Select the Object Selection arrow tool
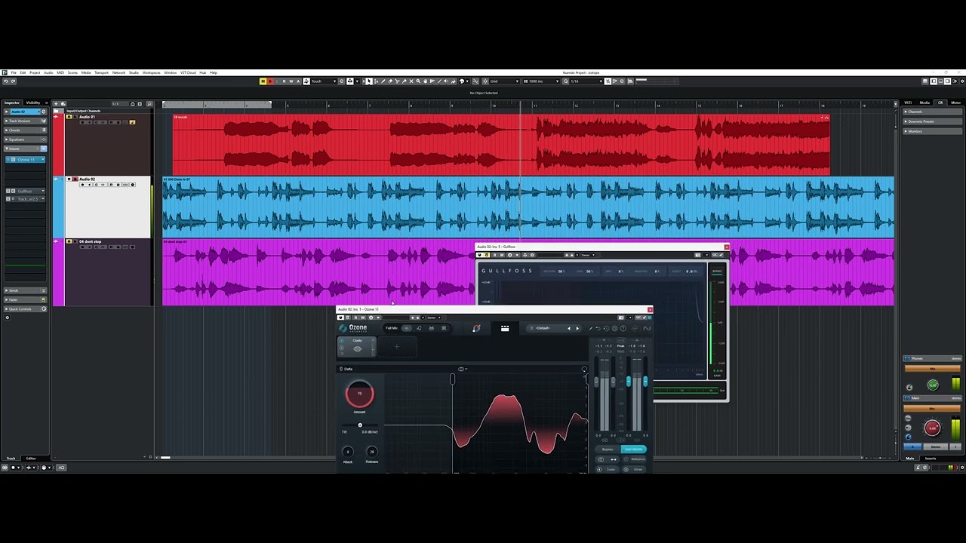Image resolution: width=966 pixels, height=543 pixels. click(x=369, y=81)
